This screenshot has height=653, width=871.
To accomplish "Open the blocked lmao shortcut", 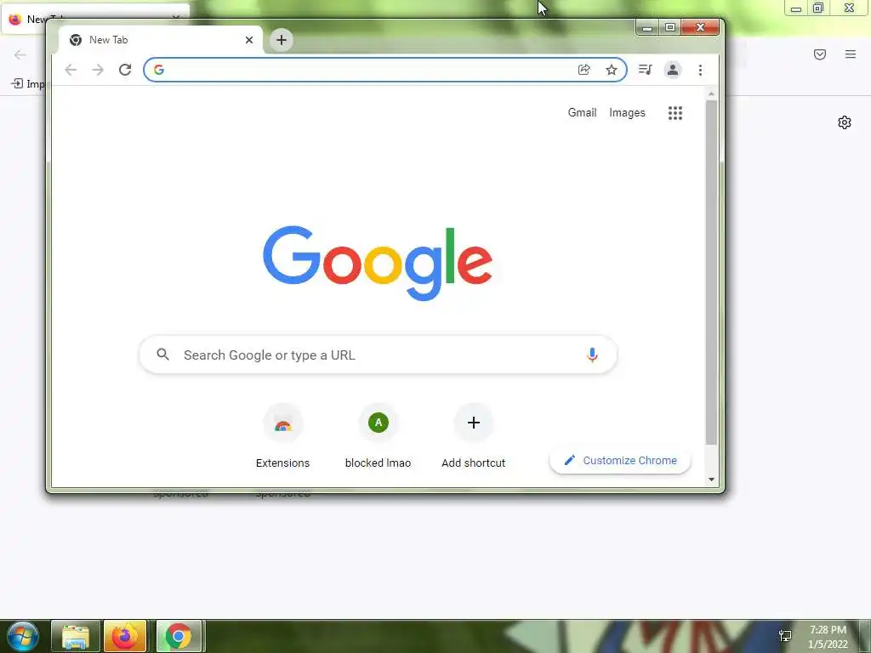I will [x=379, y=436].
